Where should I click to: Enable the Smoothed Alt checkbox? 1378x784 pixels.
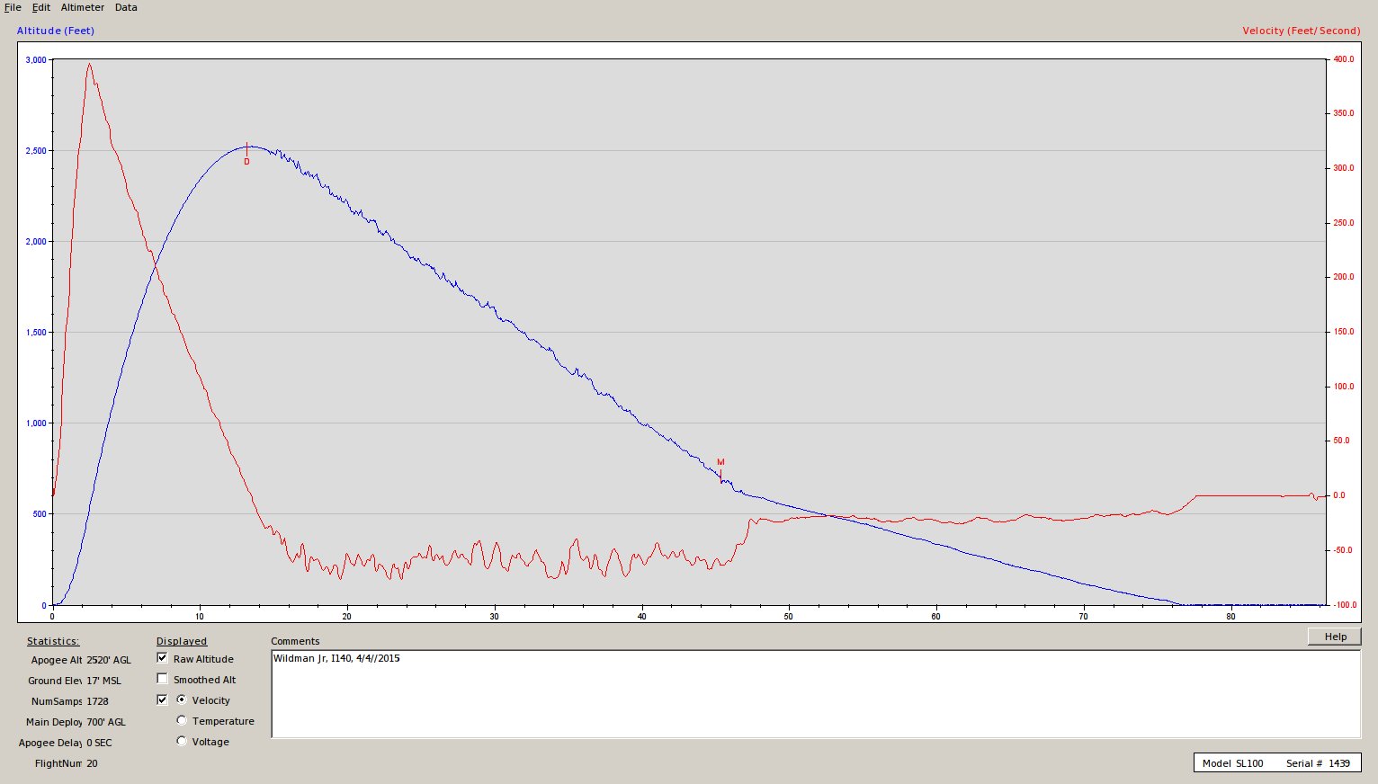click(x=163, y=679)
